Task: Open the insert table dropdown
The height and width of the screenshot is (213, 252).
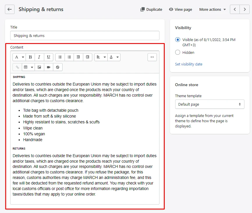Action: (28, 67)
